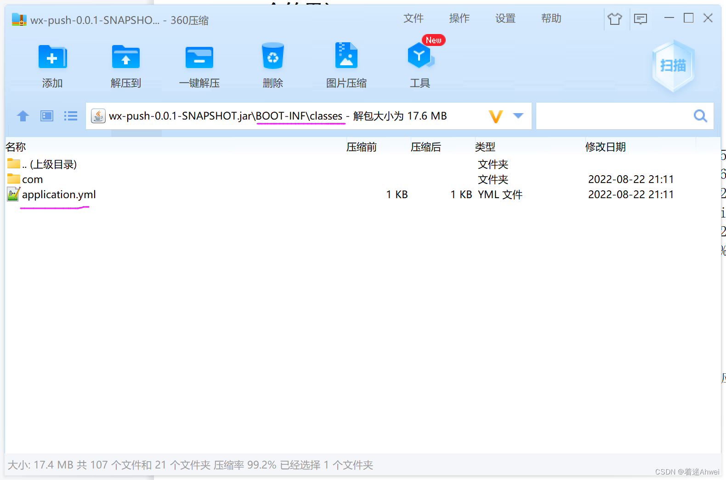Image resolution: width=726 pixels, height=480 pixels.
Task: Open the 工具 (Tools) icon
Action: (420, 55)
